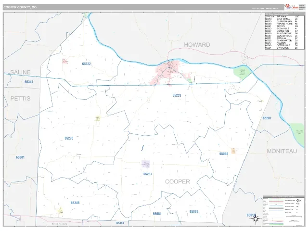Click the SALINE county label

pyautogui.click(x=20, y=72)
